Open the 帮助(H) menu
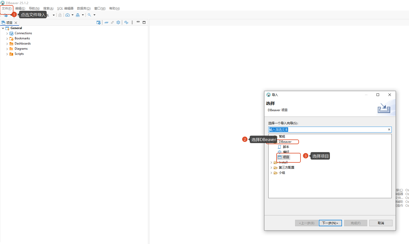The height and width of the screenshot is (244, 409). [114, 8]
